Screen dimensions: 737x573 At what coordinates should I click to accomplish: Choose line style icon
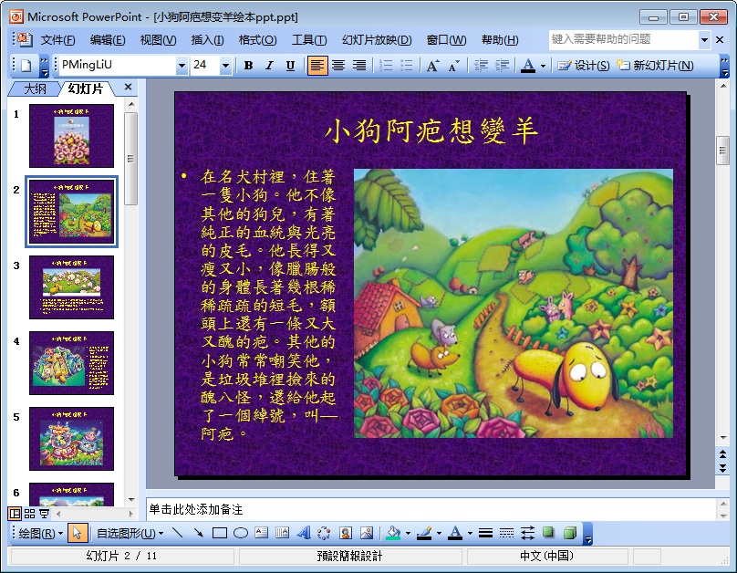[x=485, y=533]
